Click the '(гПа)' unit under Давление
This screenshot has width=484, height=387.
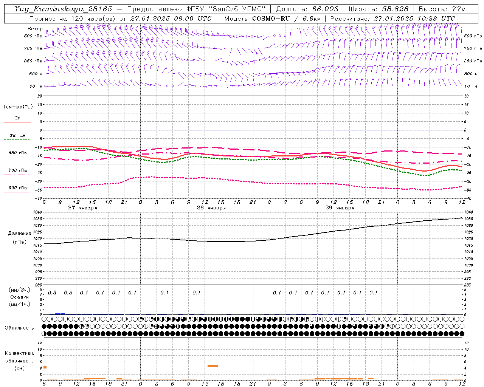click(19, 242)
